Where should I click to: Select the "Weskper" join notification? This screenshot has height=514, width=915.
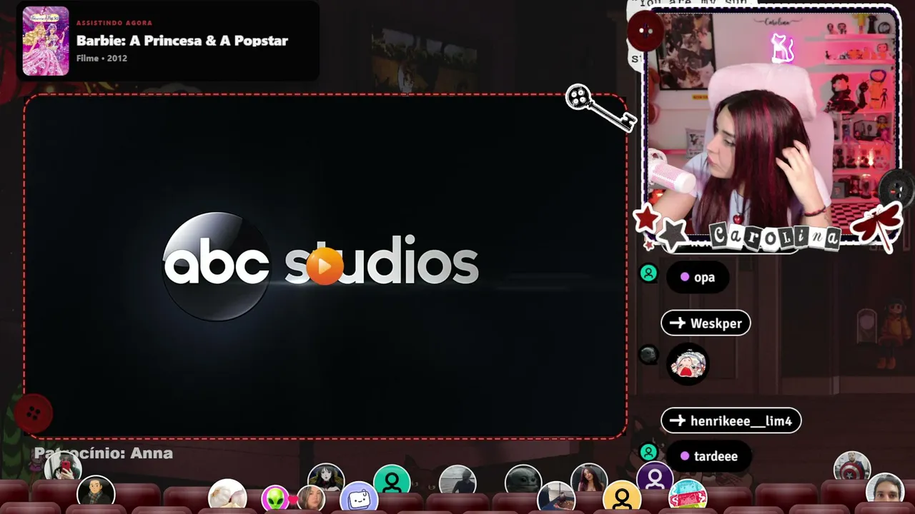click(706, 323)
